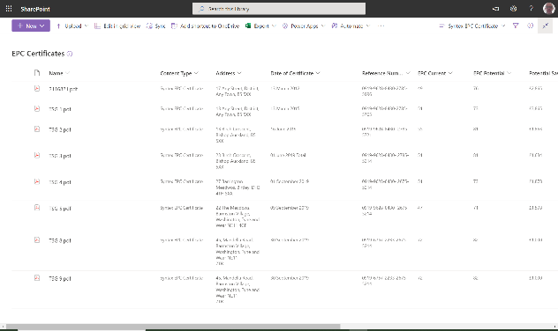Click the info icon beside EPC Certificates

70,54
